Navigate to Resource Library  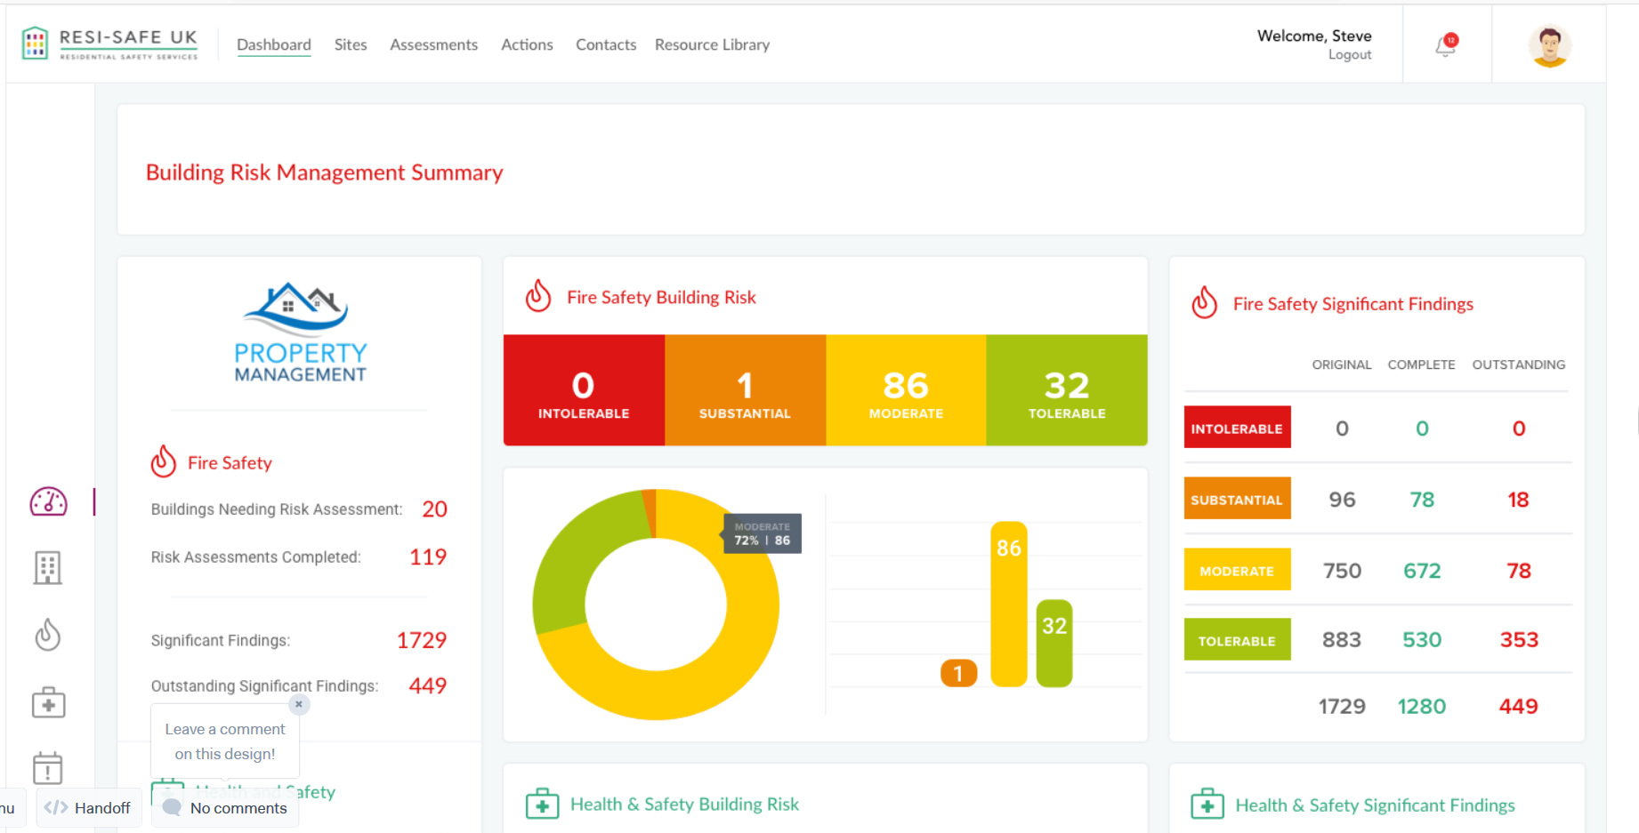712,44
